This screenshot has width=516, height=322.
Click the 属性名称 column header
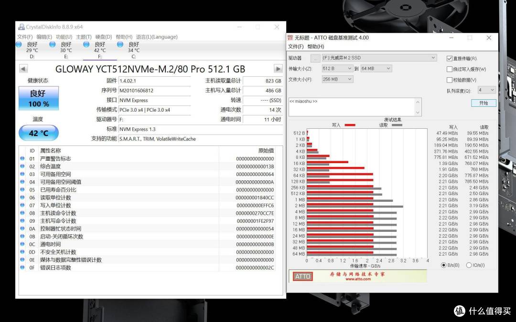click(50, 150)
